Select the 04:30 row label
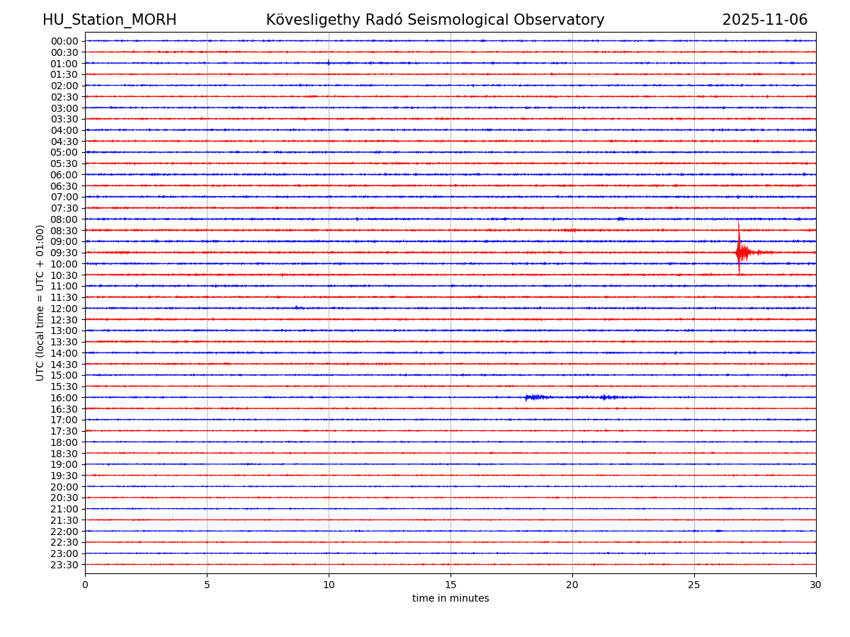This screenshot has width=850, height=637. (64, 142)
